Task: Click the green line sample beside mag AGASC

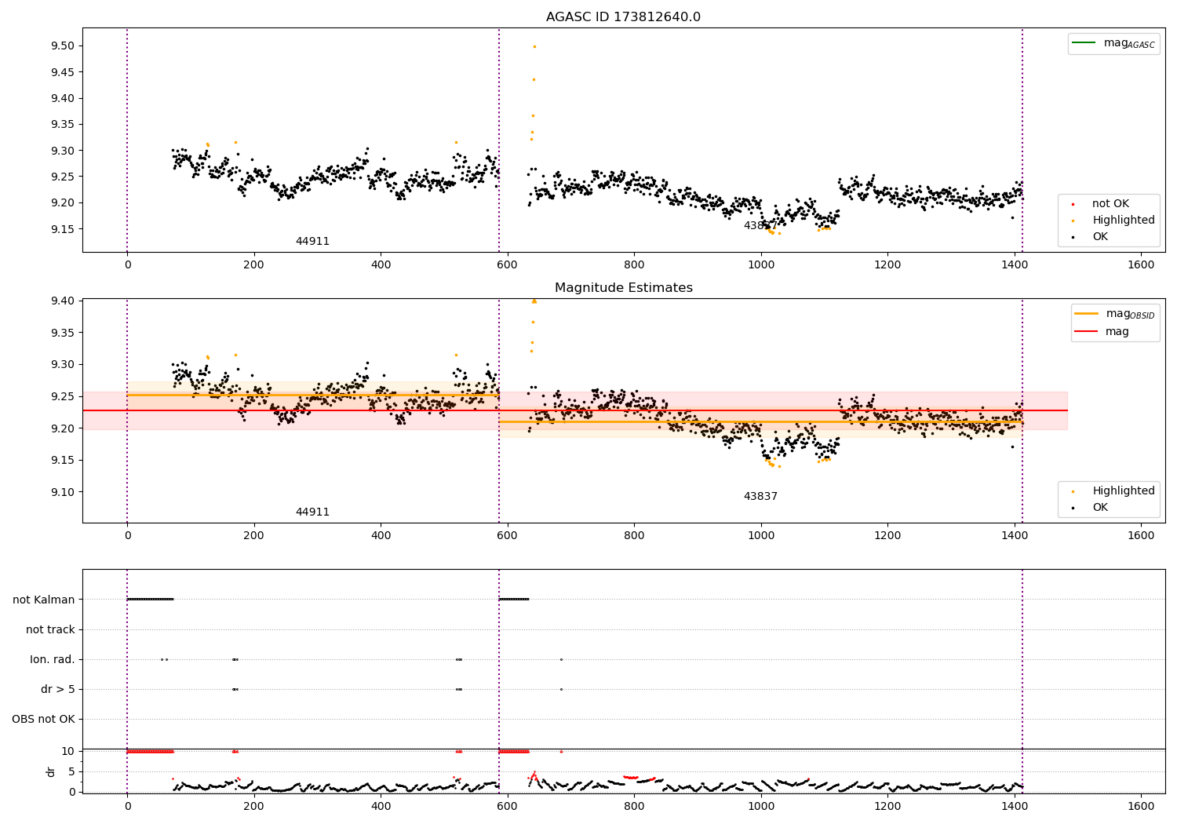Action: tap(1084, 42)
